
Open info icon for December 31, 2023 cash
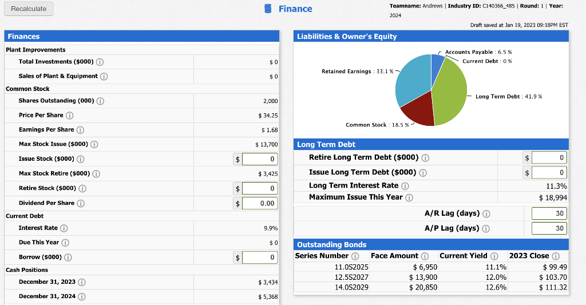click(x=81, y=282)
